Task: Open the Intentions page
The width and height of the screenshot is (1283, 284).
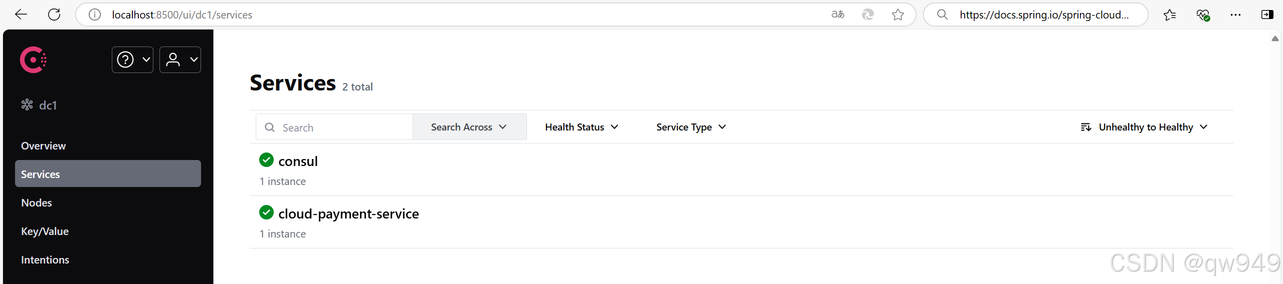Action: [45, 259]
